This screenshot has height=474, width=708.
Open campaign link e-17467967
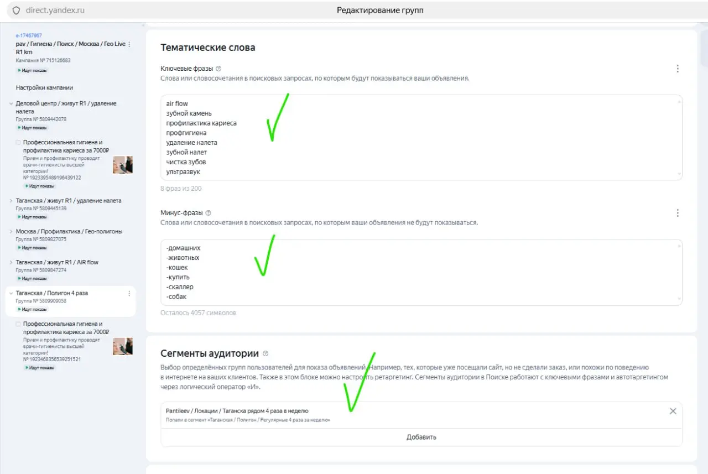(29, 35)
